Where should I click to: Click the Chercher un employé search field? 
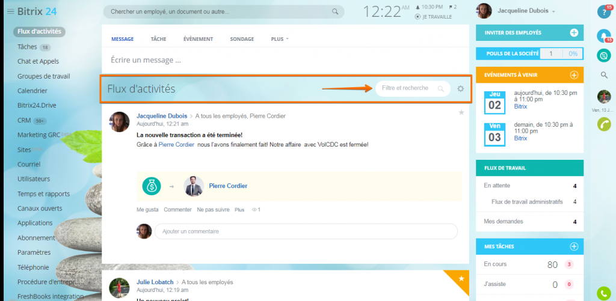[224, 12]
